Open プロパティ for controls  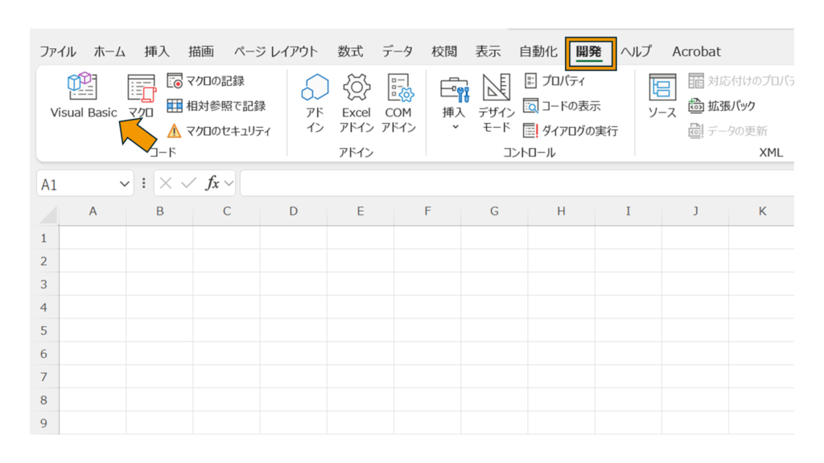tap(554, 80)
